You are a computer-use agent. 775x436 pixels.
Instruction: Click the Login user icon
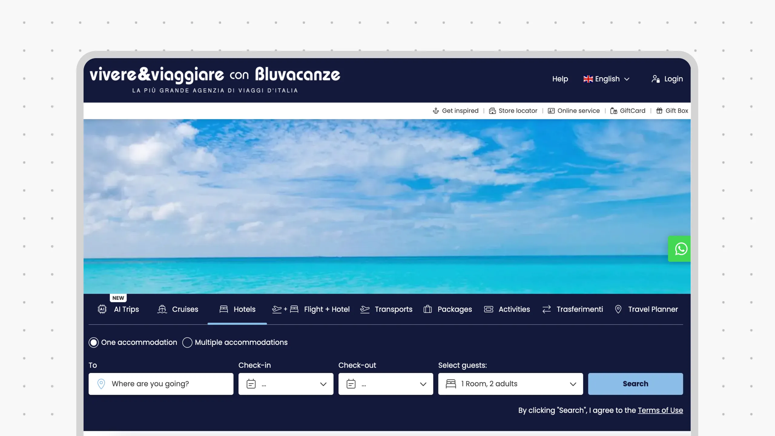click(x=655, y=79)
